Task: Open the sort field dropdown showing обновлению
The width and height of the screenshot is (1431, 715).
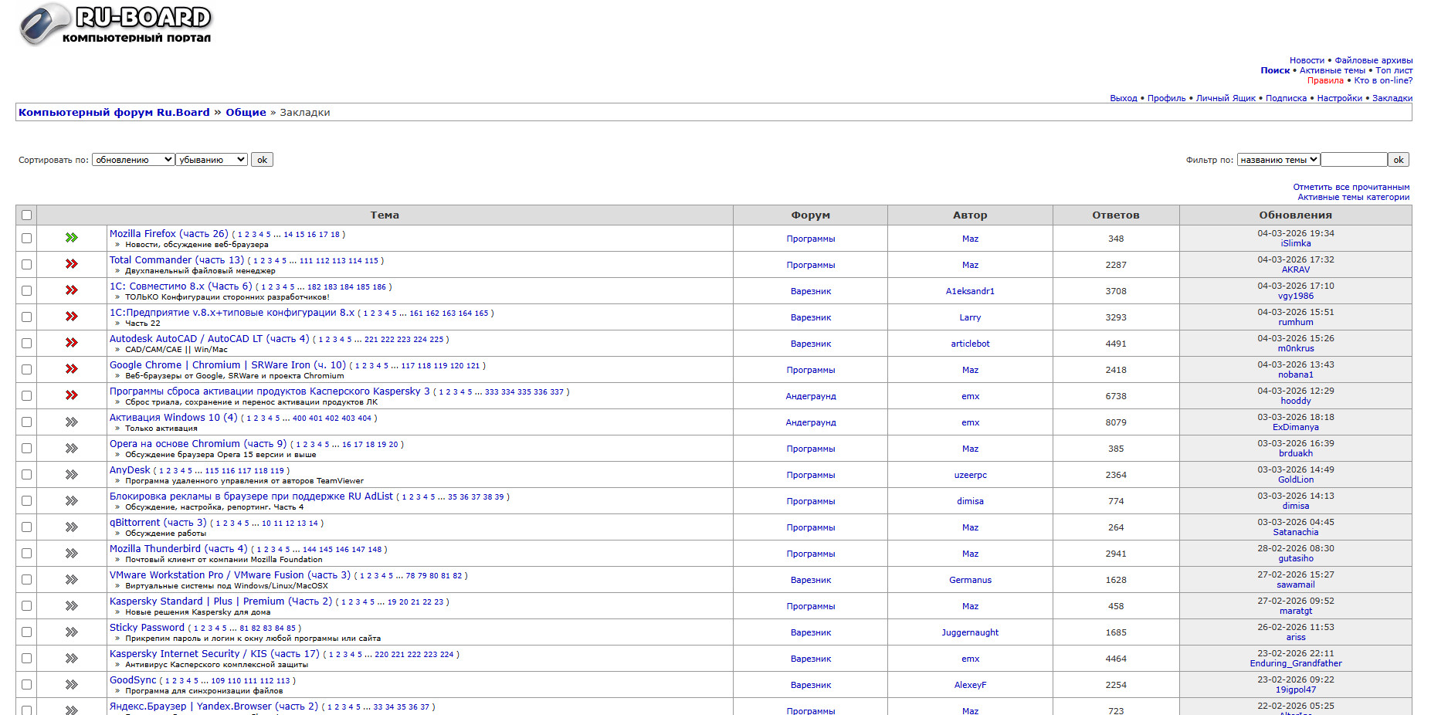Action: 133,160
